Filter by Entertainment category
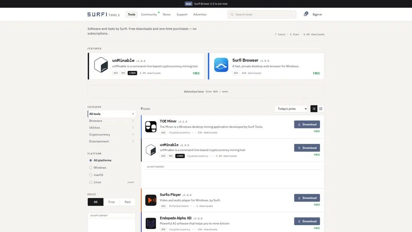Screen dimensions: 412x232 point(112,141)
